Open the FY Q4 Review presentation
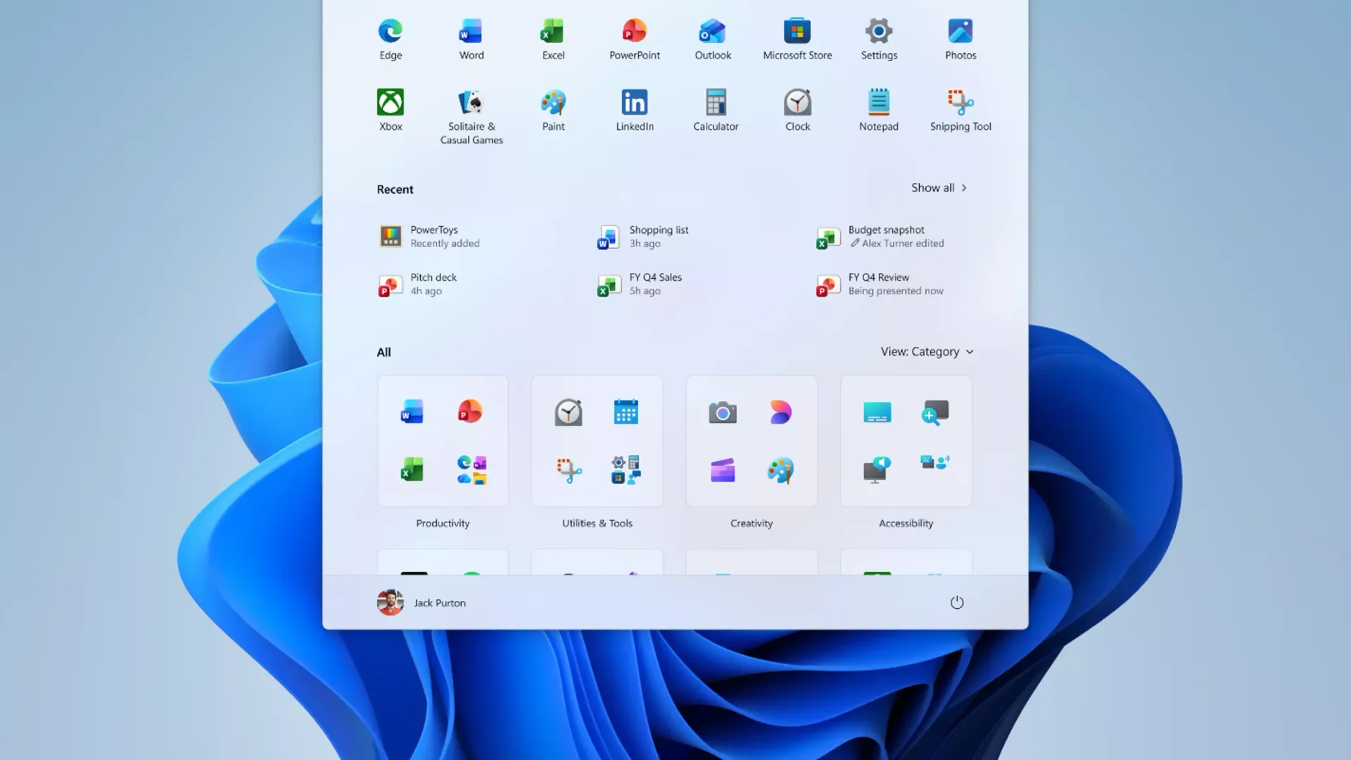Viewport: 1351px width, 760px height. point(880,284)
